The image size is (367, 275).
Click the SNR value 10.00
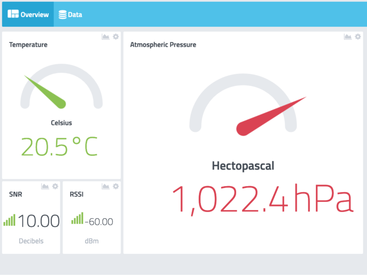click(39, 221)
